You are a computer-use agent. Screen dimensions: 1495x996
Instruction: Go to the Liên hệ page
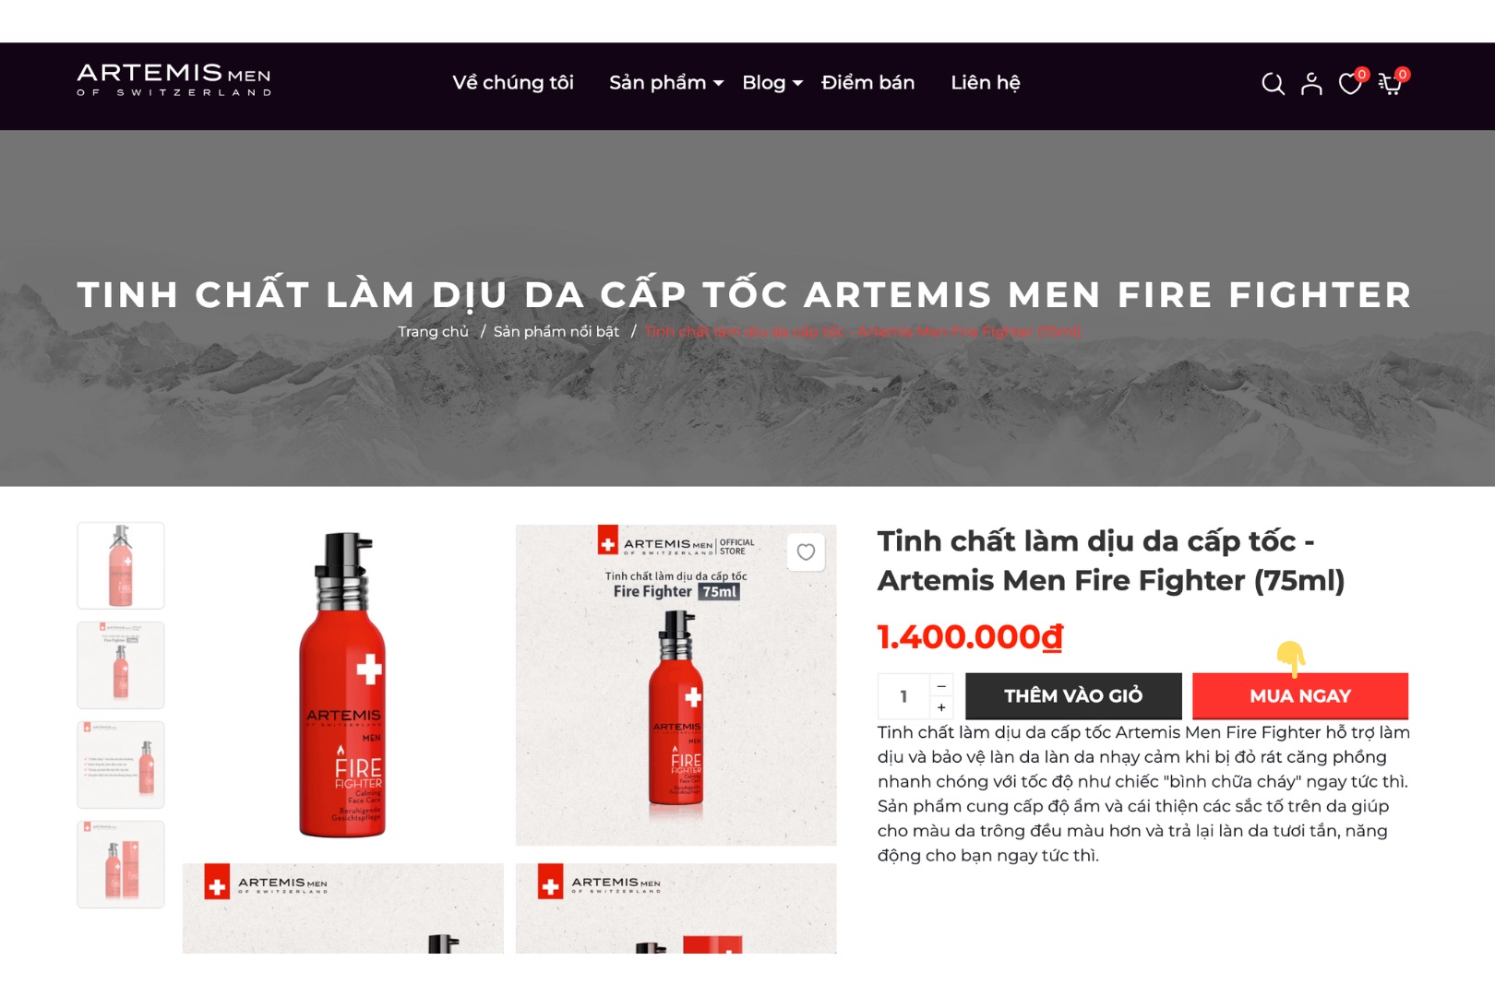tap(986, 83)
